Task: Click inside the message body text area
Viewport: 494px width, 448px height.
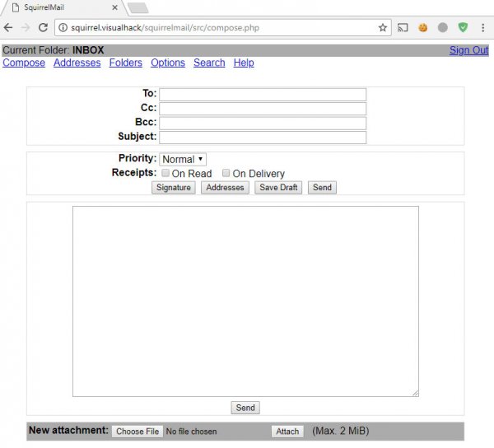Action: [245, 301]
